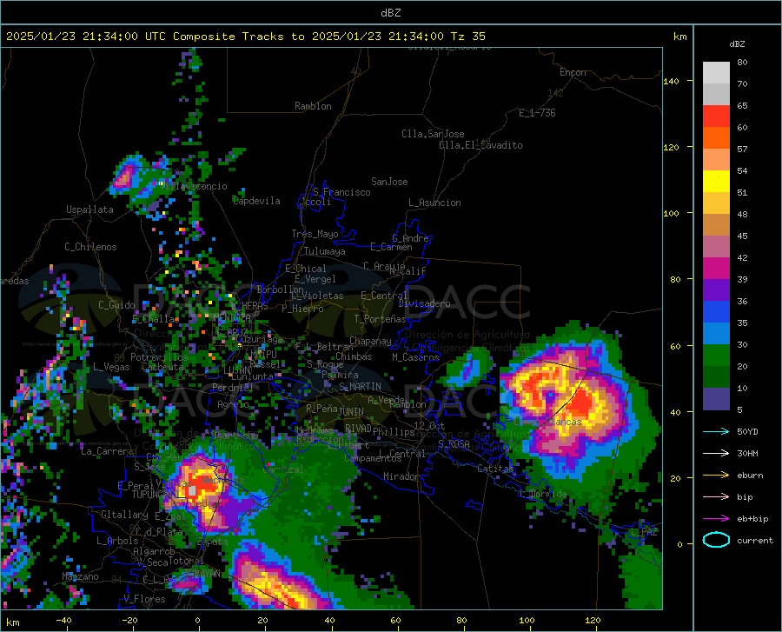This screenshot has height=632, width=782.
Task: Click the 'La_Carrera' place label
Action: 107,451
